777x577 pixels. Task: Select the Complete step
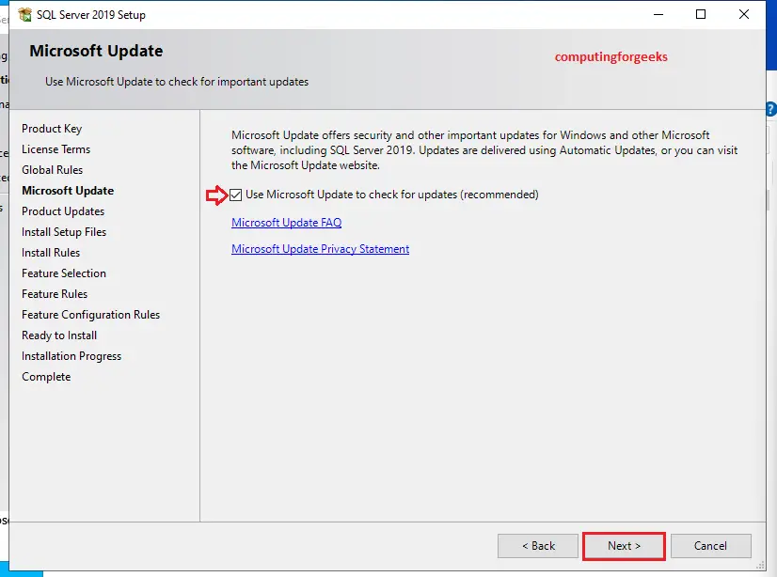[x=46, y=377]
